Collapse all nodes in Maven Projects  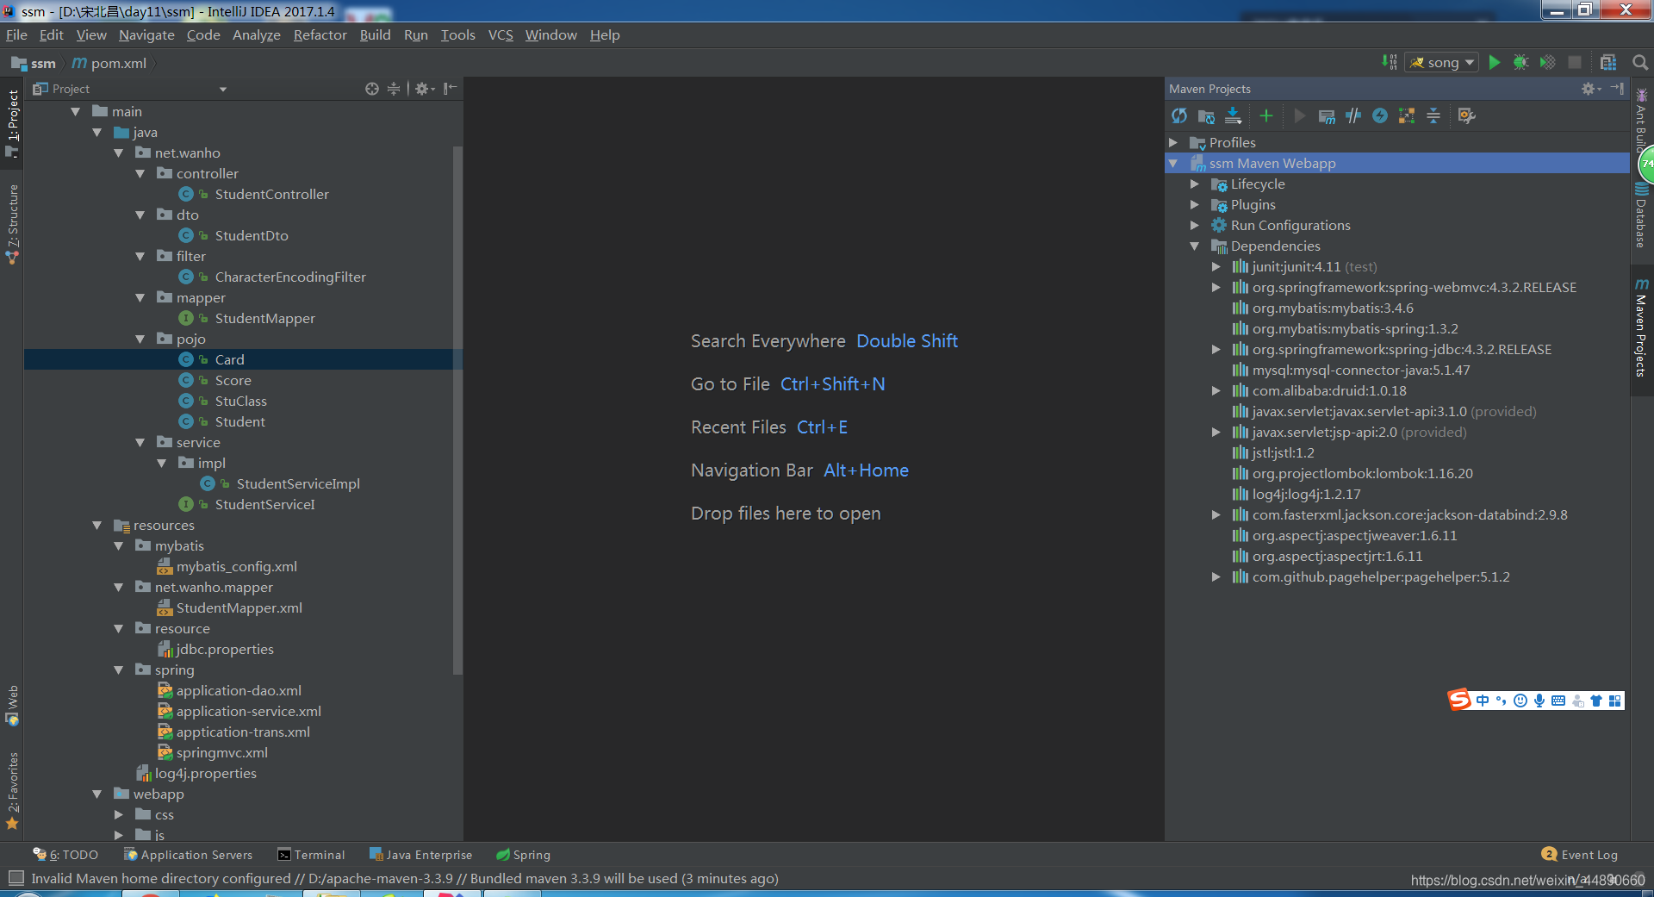[x=1433, y=115]
